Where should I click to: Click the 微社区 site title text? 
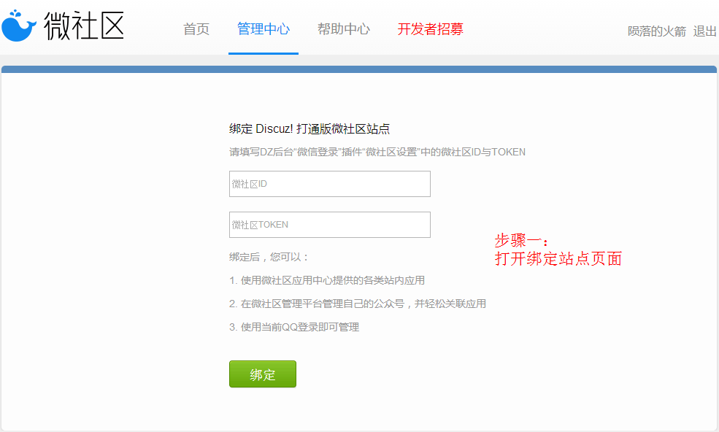(x=84, y=26)
